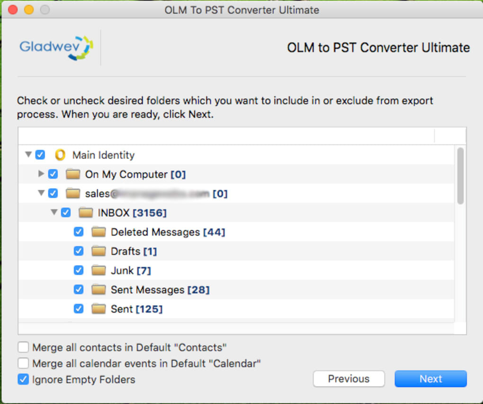483x404 pixels.
Task: Go back with the Previous button
Action: pyautogui.click(x=349, y=379)
